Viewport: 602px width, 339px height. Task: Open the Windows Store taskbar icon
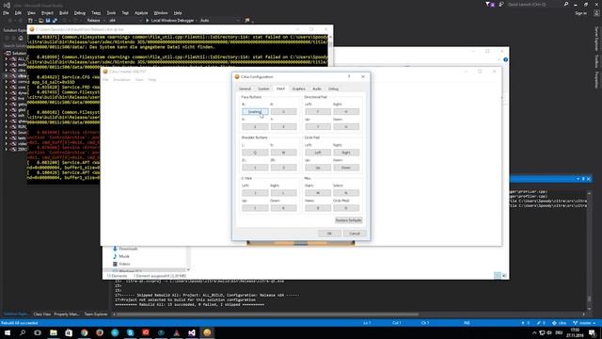tap(69, 332)
